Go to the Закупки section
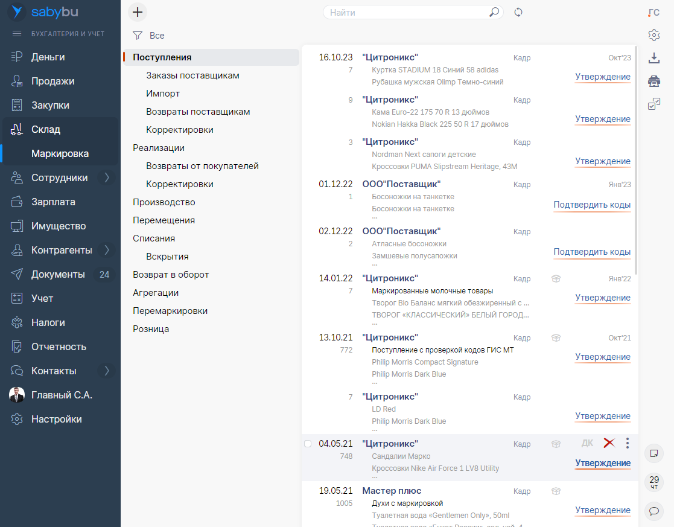Screen dimensions: 674x527 50,105
